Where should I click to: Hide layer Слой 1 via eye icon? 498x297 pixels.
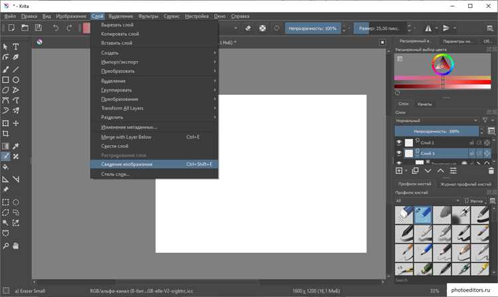click(x=399, y=153)
